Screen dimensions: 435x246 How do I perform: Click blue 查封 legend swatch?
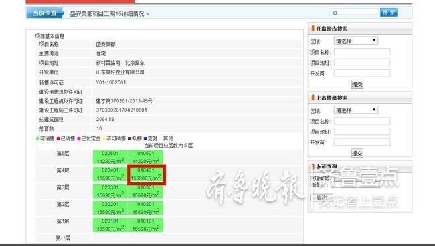pos(145,138)
